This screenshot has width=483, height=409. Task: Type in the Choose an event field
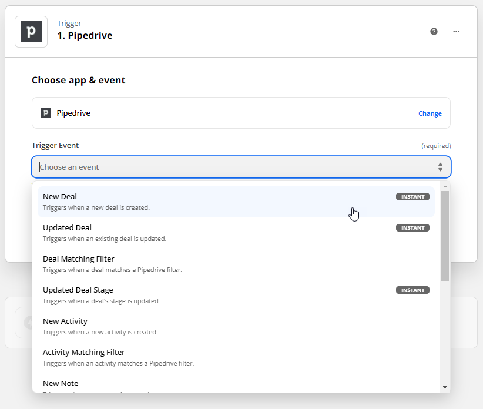coord(235,167)
